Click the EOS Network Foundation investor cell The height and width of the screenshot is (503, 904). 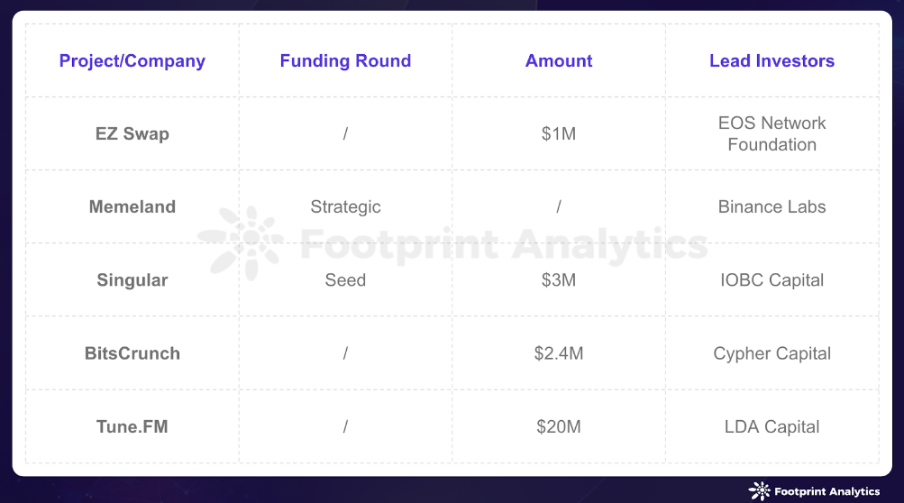(x=772, y=133)
